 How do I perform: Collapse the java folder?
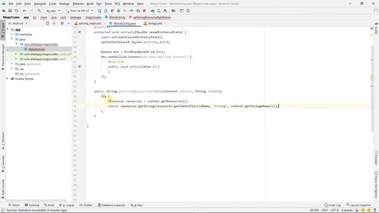point(12,39)
